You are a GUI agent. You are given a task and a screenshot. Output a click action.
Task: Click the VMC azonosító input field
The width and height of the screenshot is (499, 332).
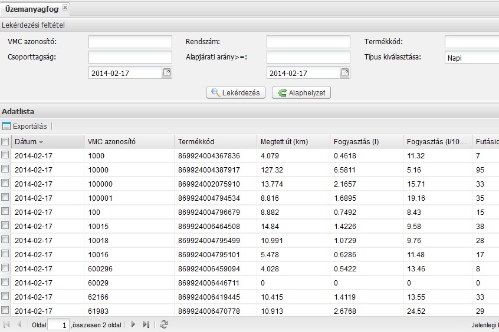click(130, 42)
